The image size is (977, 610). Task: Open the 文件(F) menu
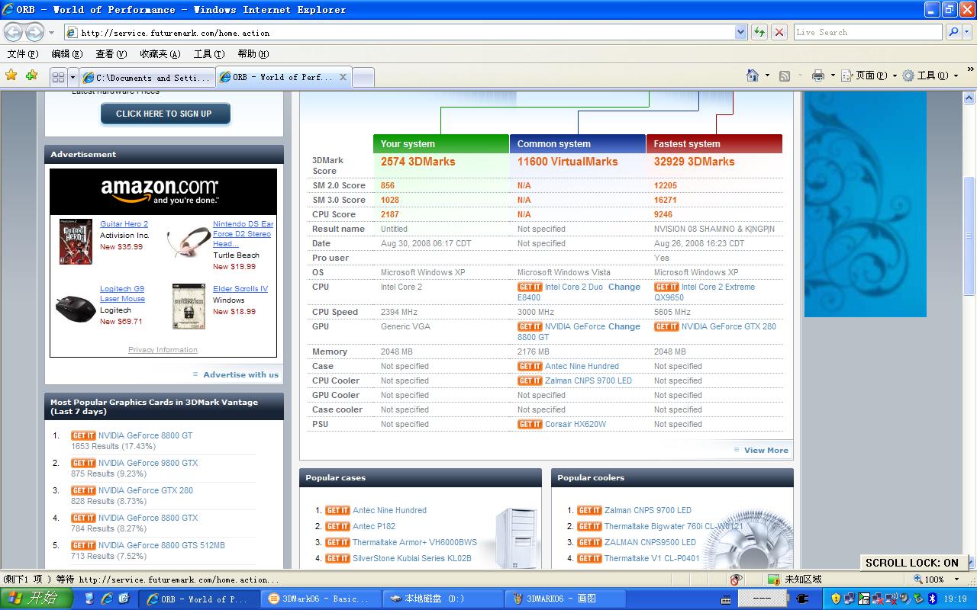[x=22, y=54]
